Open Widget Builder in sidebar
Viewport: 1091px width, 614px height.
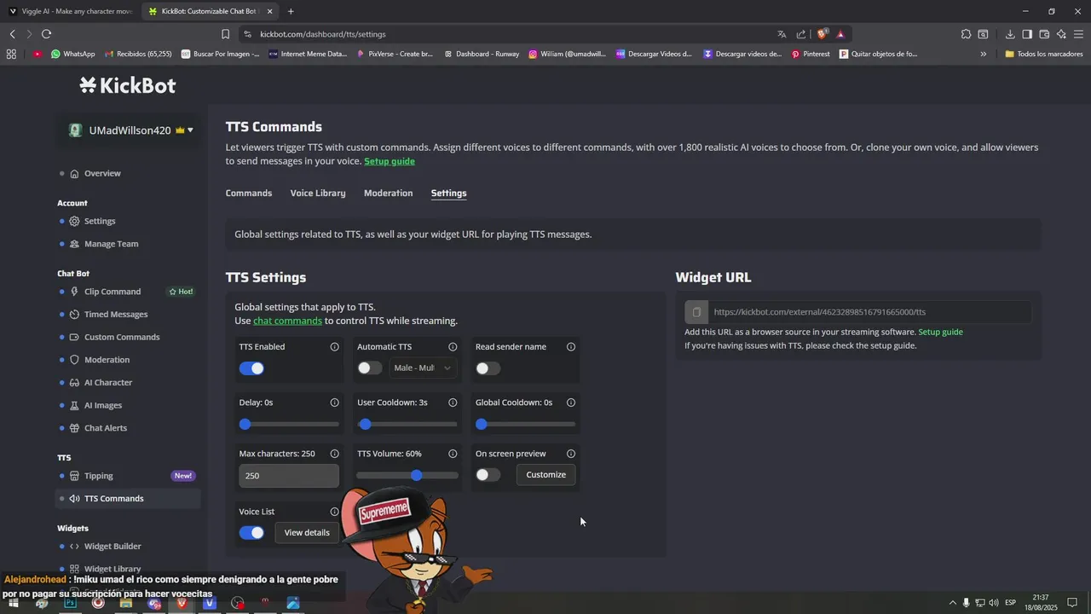click(113, 547)
